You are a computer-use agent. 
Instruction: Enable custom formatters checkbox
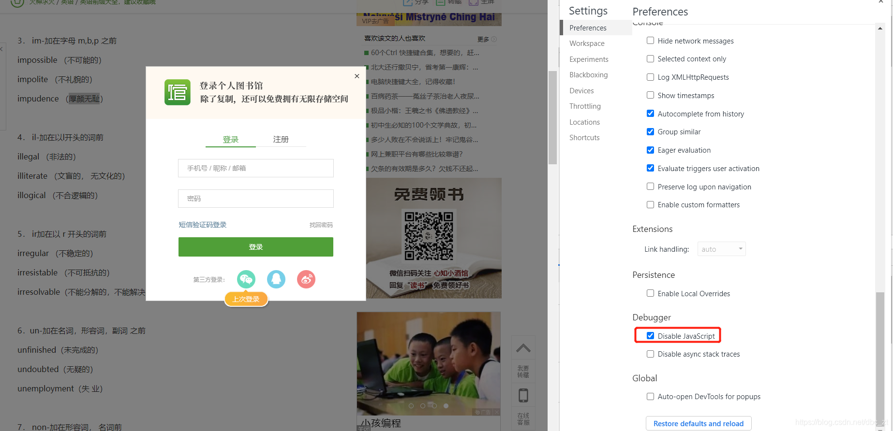650,204
